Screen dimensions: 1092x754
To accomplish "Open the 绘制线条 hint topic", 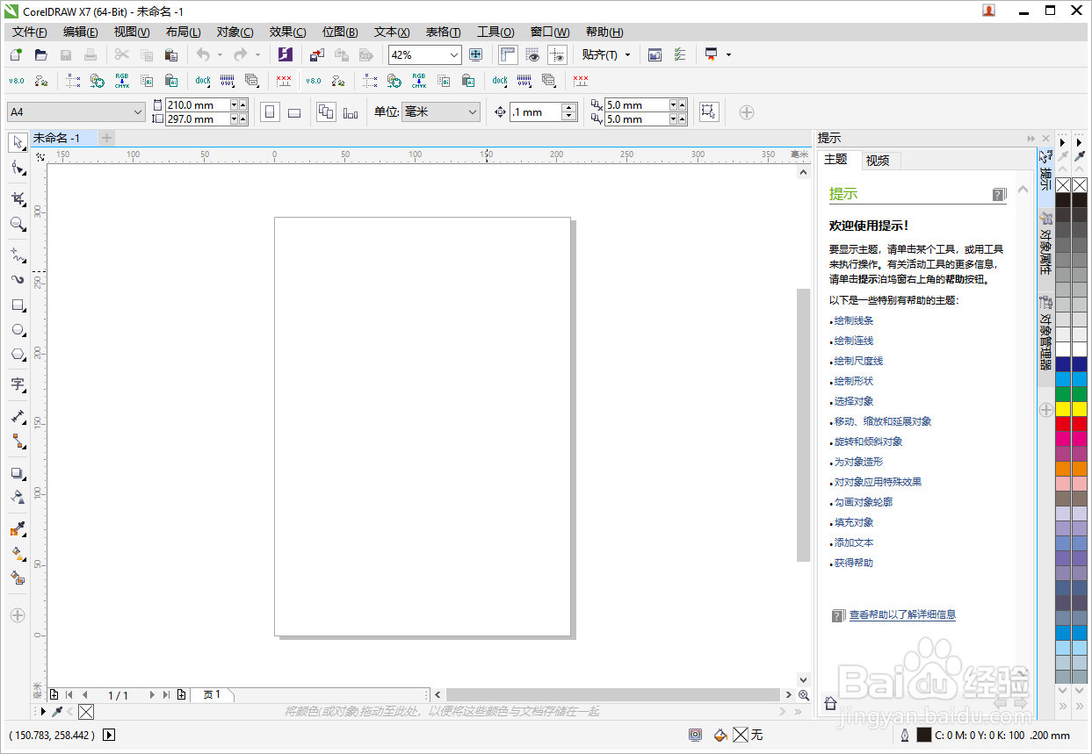I will (x=853, y=320).
